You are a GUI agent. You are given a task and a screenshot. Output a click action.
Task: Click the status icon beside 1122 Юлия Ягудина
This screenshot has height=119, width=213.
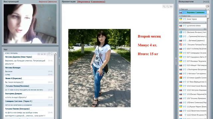coord(185,115)
